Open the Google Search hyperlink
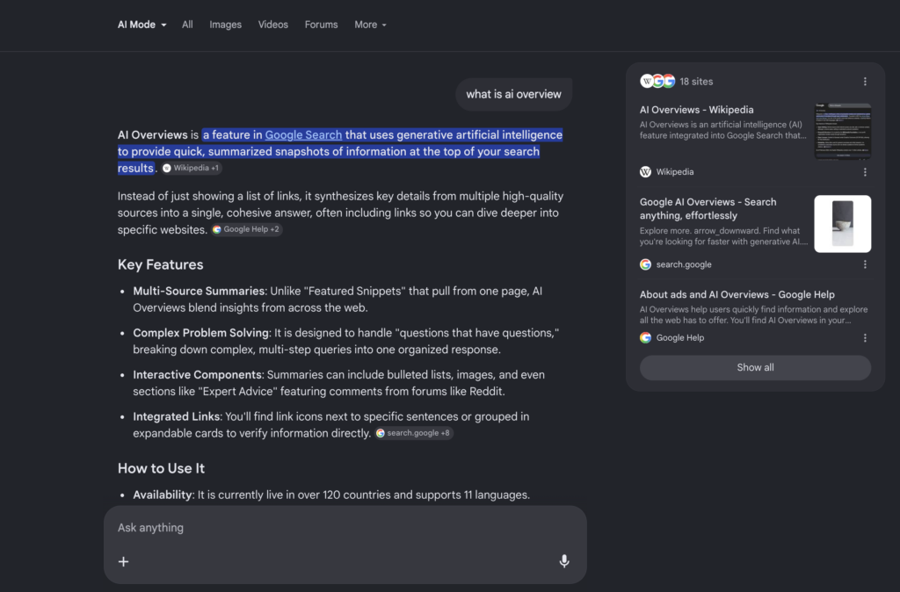 click(x=303, y=134)
